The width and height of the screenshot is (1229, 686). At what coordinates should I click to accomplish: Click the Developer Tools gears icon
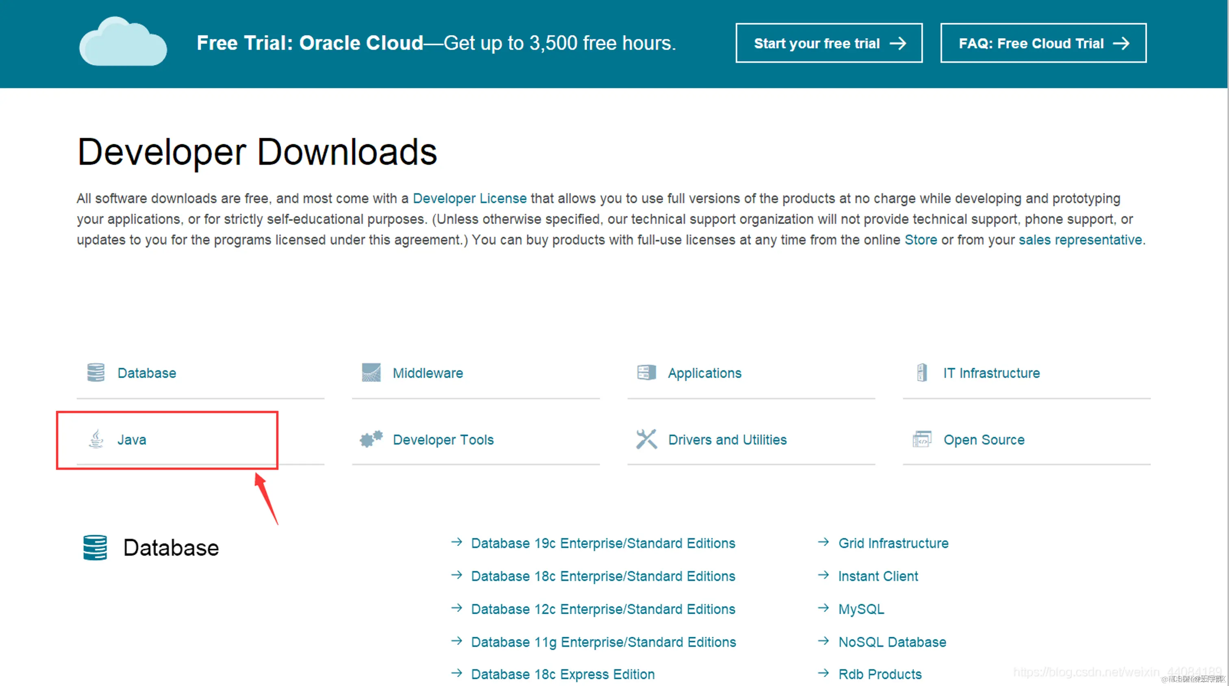point(371,439)
